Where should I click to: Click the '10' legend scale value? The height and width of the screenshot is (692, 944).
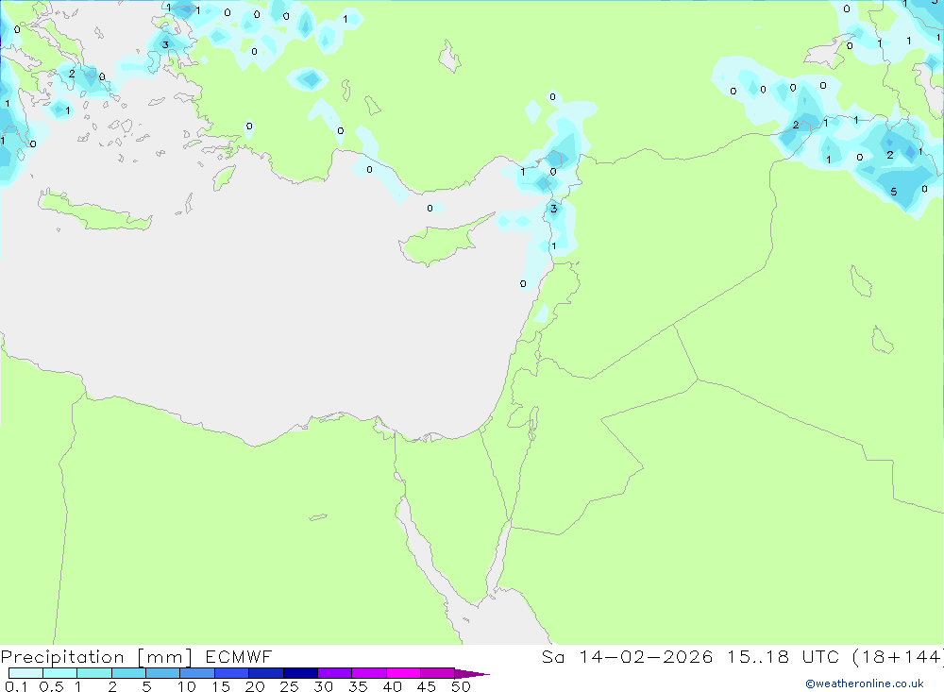tap(187, 686)
